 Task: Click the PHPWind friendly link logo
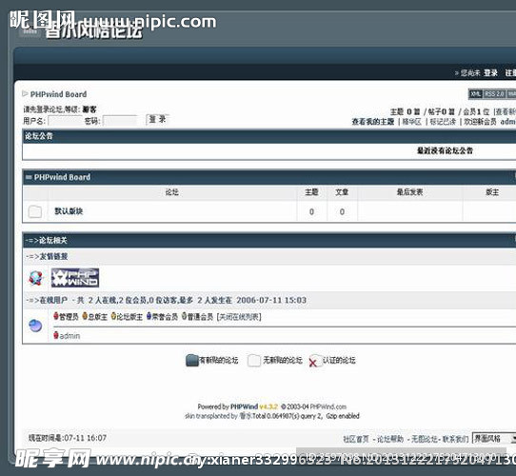[75, 278]
